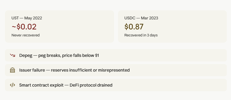Viewport: 231px width, 100px height.
Task: Click the "Issuer failure" label
Action: (32, 70)
